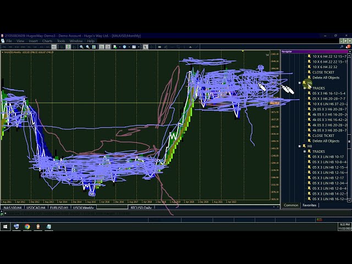Click the Zoom Out magnifier icon
The width and height of the screenshot is (352, 264).
coord(88,47)
